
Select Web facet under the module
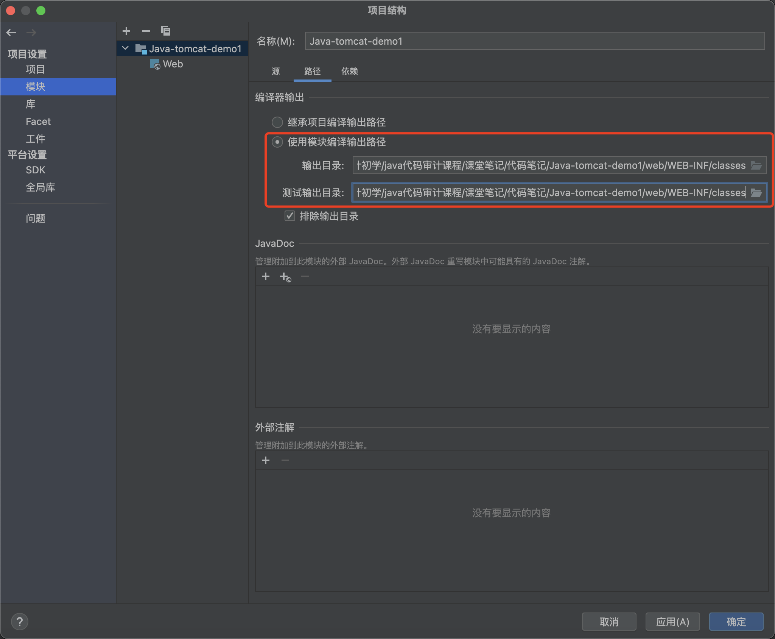[173, 64]
